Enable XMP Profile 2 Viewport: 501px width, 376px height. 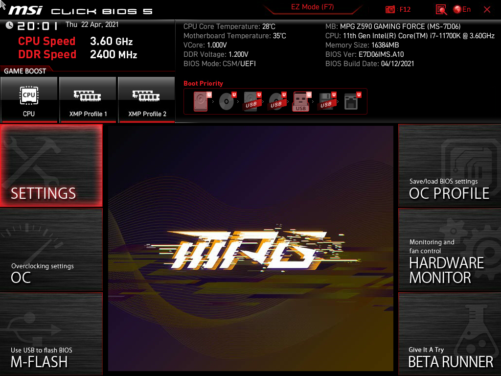tap(147, 100)
